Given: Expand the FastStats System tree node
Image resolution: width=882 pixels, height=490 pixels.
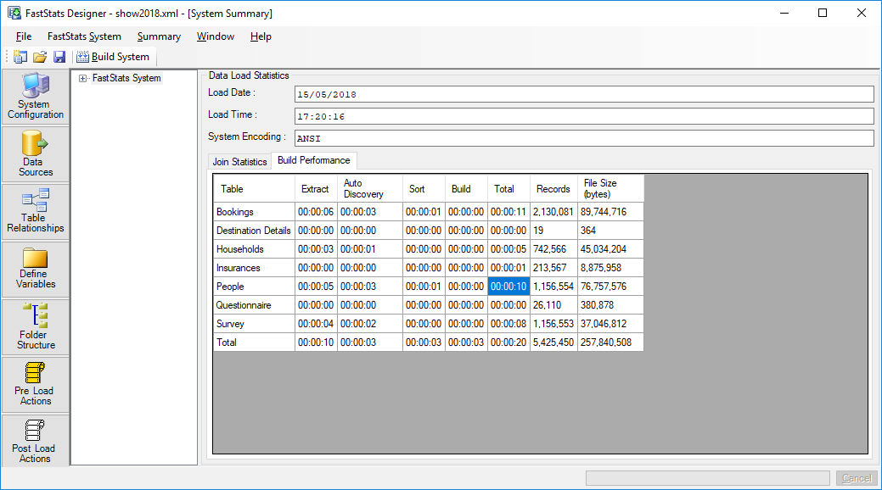Looking at the screenshot, I should click(x=82, y=78).
